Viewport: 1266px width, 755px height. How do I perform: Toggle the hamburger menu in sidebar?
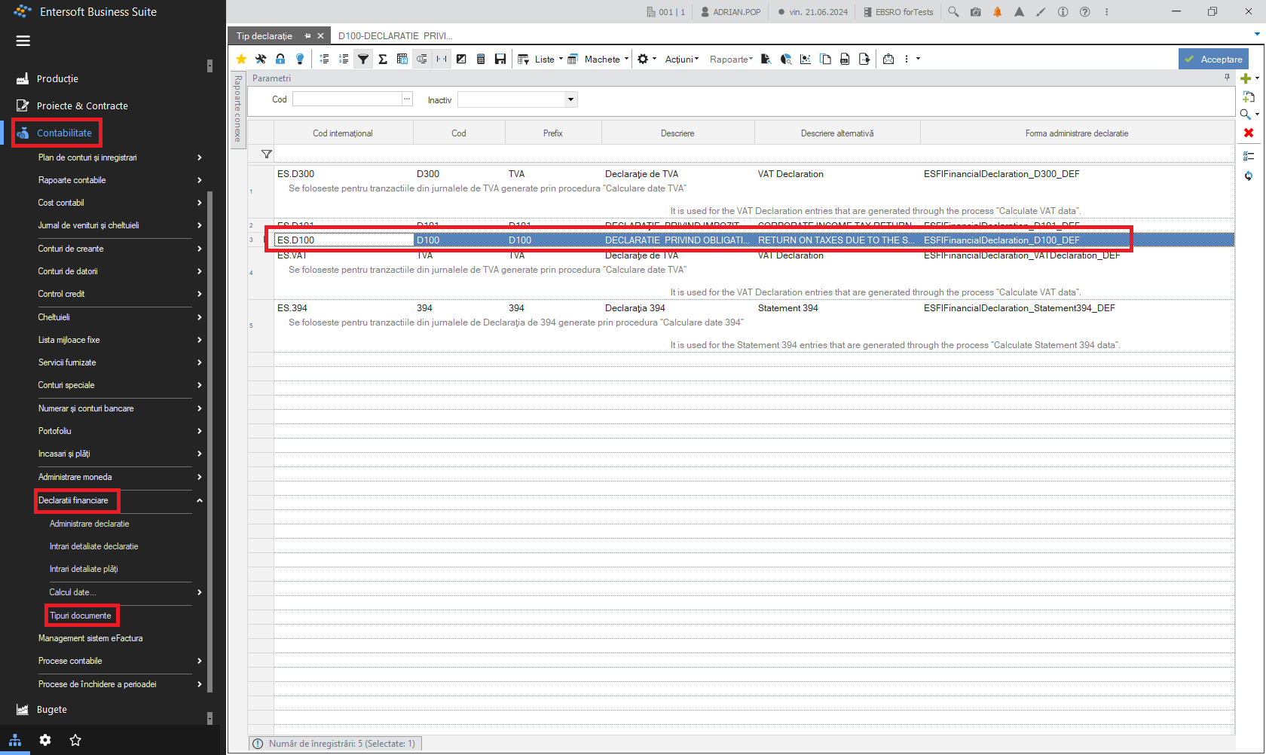tap(23, 41)
